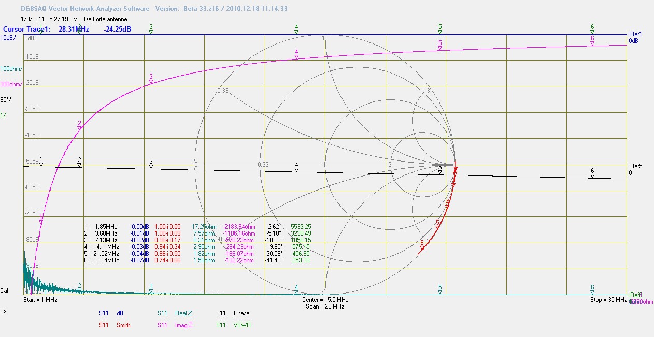Viewport: 654px width, 337px height.
Task: Click the Stop = 30 MHz label
Action: (609, 300)
